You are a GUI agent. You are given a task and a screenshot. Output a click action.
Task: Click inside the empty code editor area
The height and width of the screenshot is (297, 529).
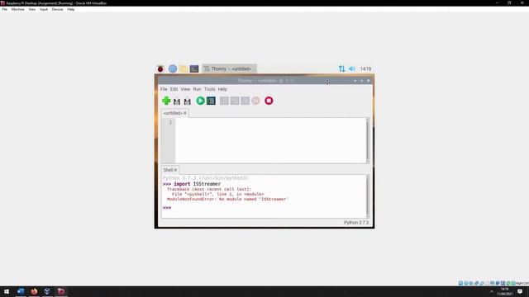pos(270,141)
